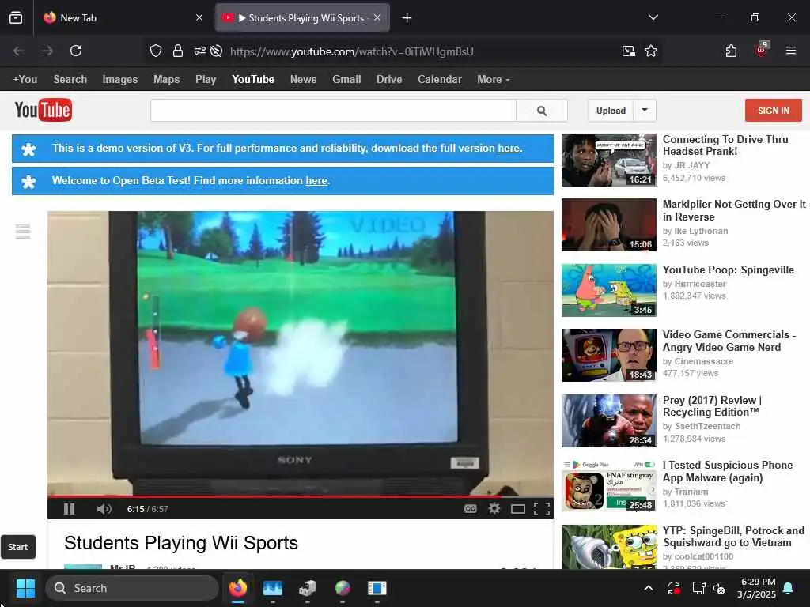Bookmark this page star icon
The image size is (810, 607).
pyautogui.click(x=651, y=51)
